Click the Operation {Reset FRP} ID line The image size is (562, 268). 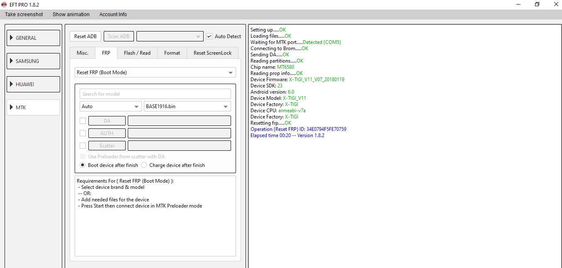(298, 129)
